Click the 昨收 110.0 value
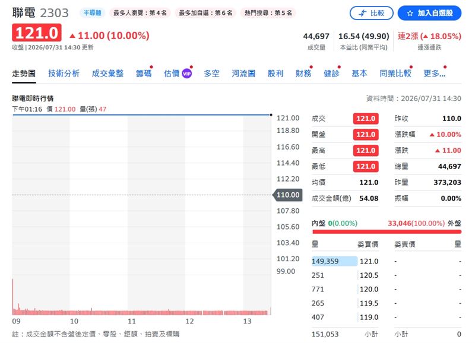This screenshot has height=343, width=475. pyautogui.click(x=452, y=118)
